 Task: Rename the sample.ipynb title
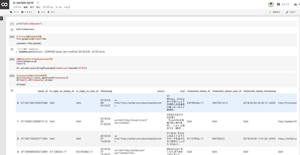[x=25, y=3]
